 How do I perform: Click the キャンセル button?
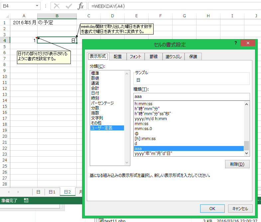(240, 208)
